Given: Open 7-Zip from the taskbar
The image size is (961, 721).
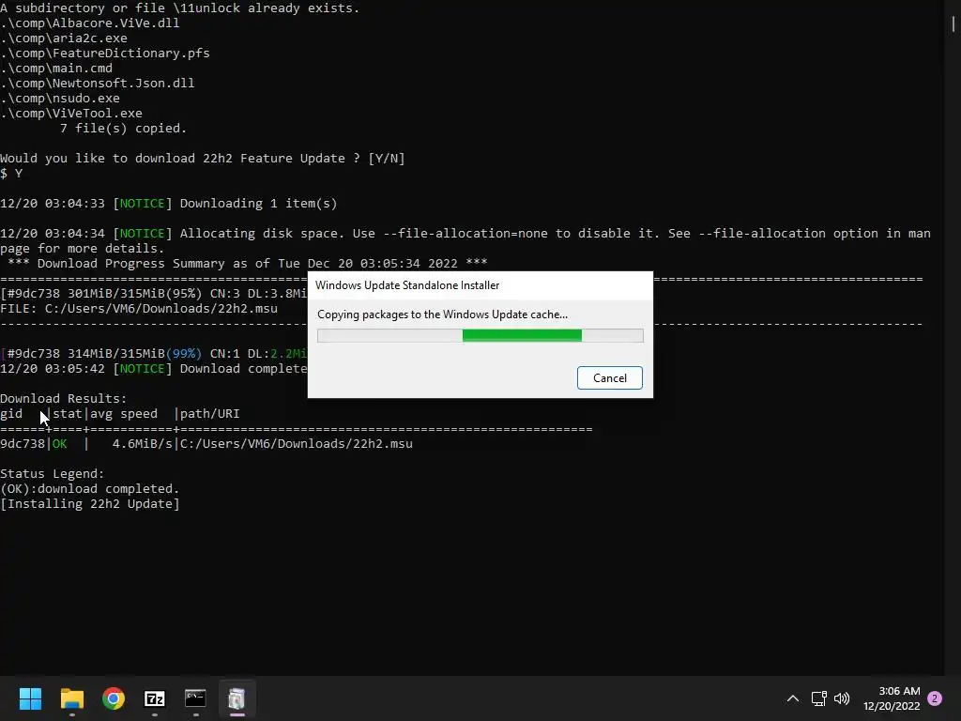Looking at the screenshot, I should [155, 698].
